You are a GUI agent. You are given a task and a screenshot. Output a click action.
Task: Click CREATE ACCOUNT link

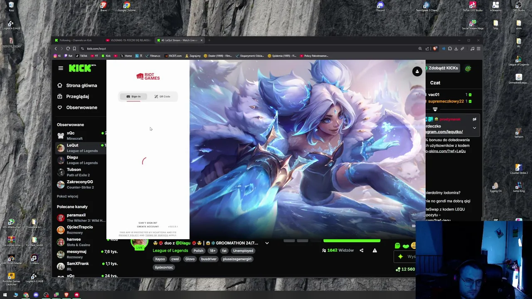(148, 227)
